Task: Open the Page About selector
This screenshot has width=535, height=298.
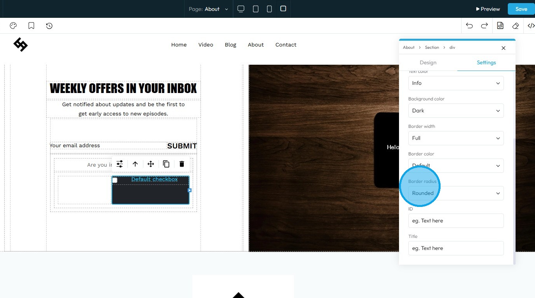Action: tap(209, 9)
